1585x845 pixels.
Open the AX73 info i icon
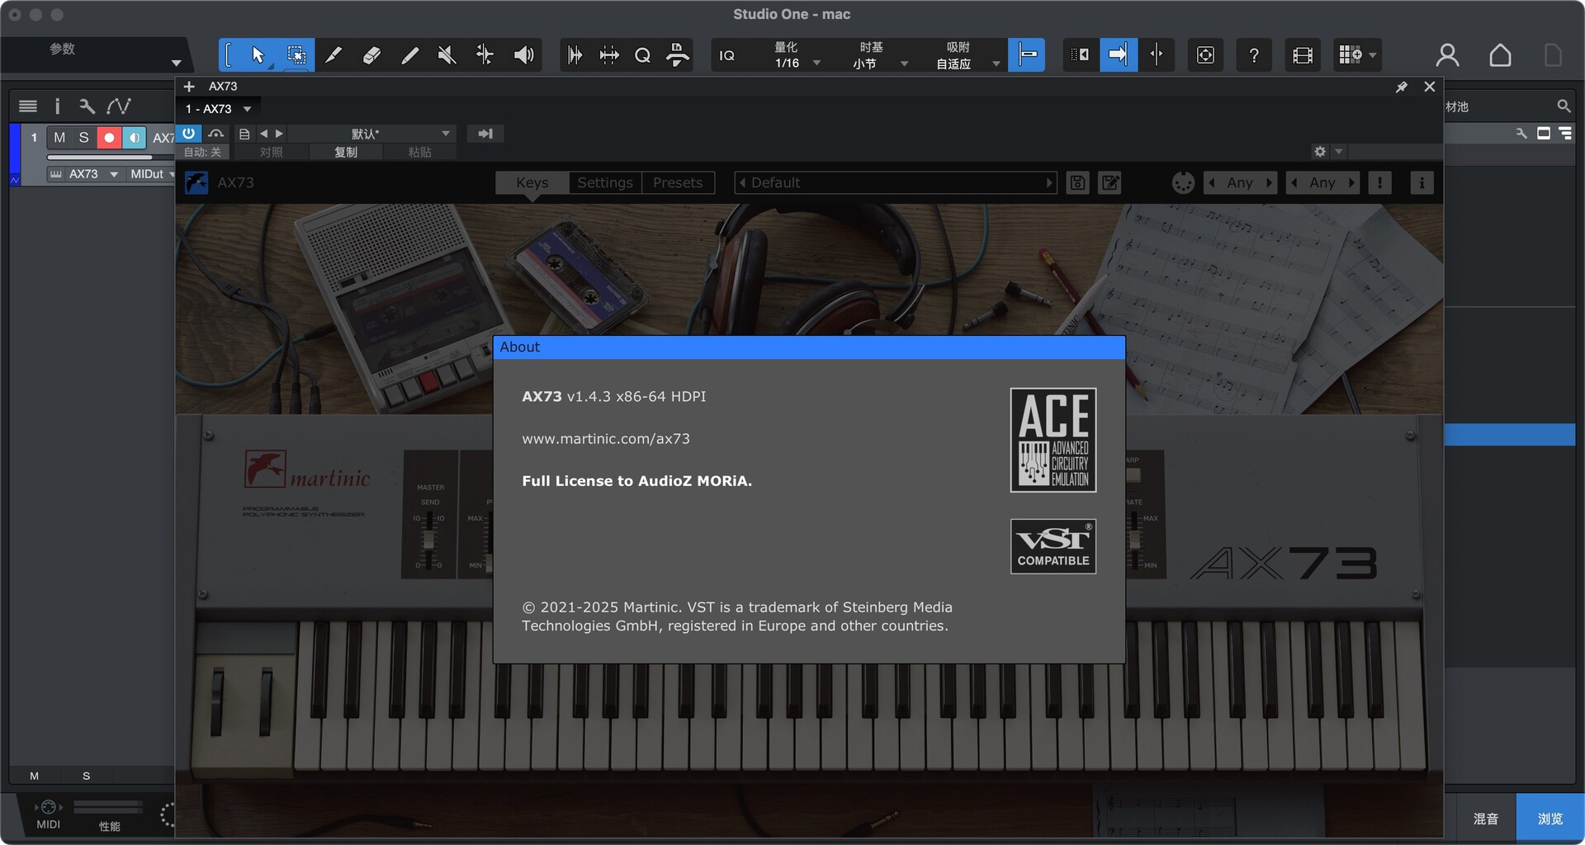1421,182
